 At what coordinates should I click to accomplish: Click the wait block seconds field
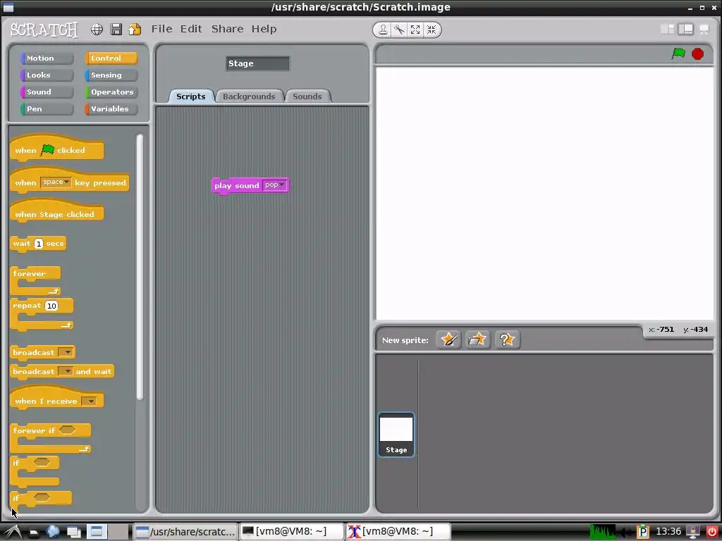(39, 244)
